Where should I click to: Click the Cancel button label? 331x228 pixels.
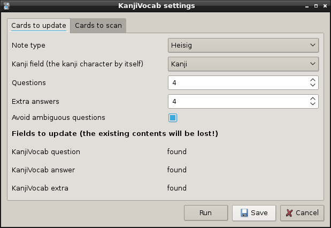[x=307, y=213]
